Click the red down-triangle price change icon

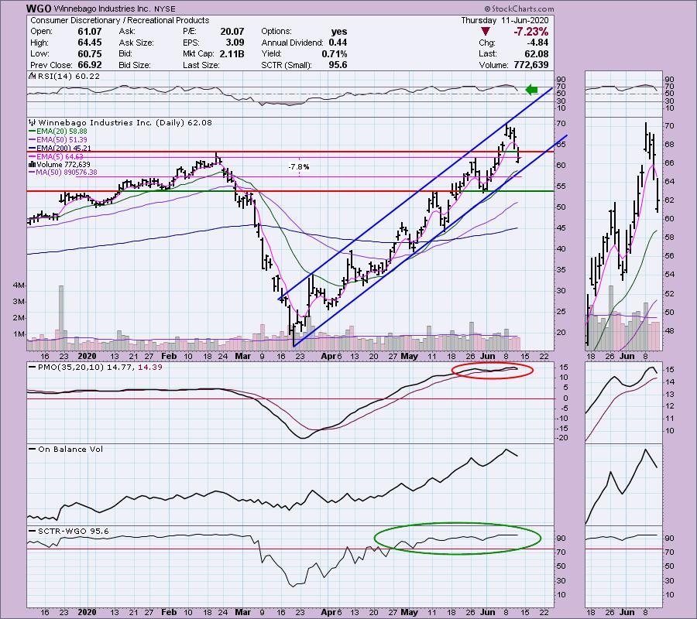[x=486, y=32]
